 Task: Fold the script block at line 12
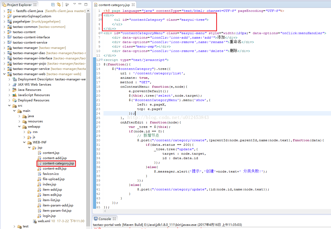[102, 60]
